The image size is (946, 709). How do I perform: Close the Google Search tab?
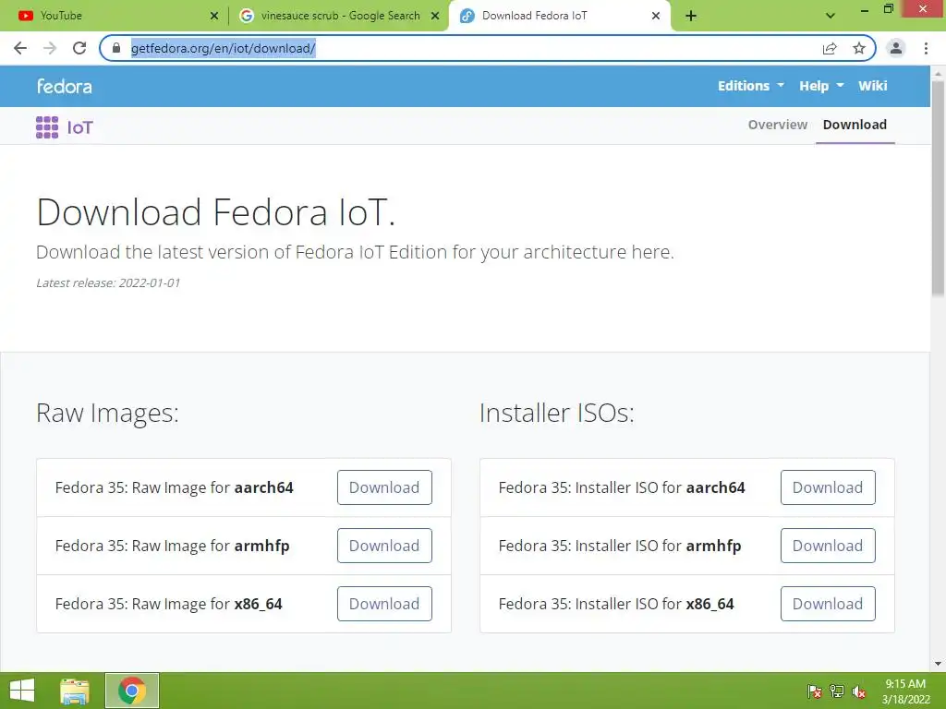point(435,16)
